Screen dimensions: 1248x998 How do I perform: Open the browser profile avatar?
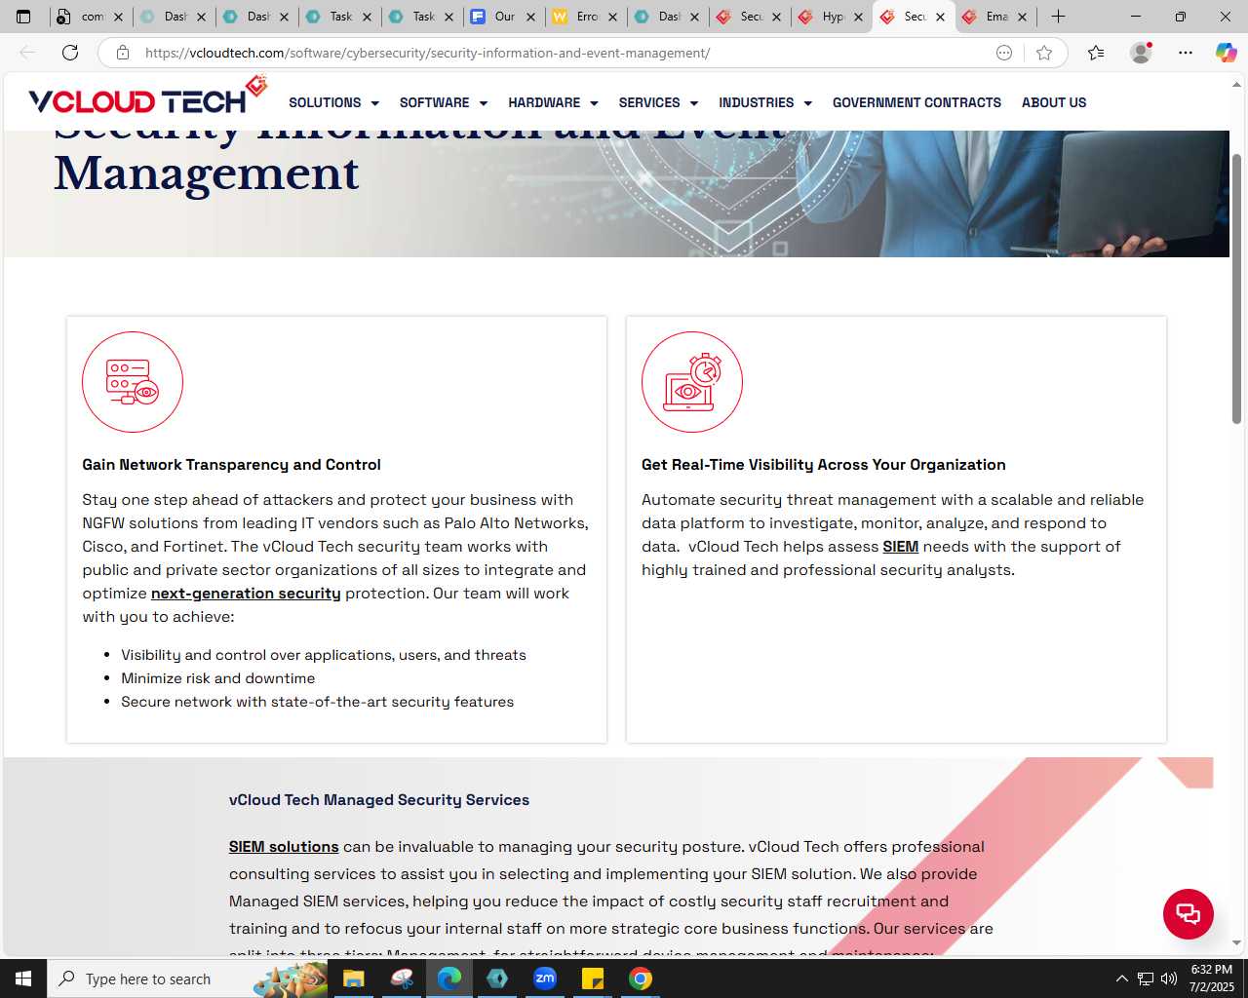(x=1141, y=53)
